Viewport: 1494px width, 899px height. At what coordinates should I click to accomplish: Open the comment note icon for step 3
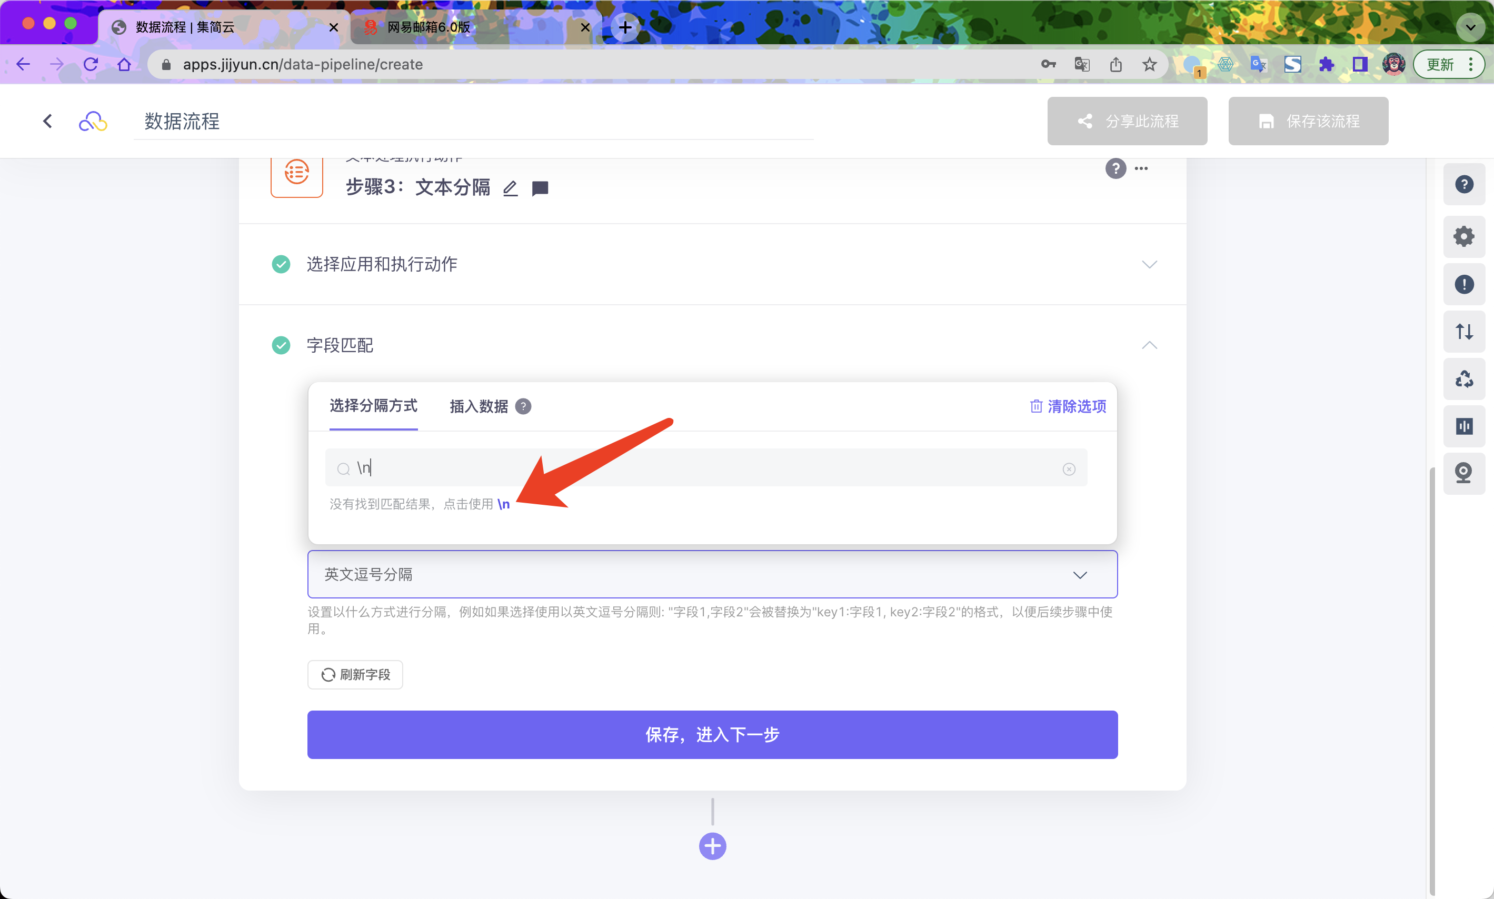click(x=540, y=188)
